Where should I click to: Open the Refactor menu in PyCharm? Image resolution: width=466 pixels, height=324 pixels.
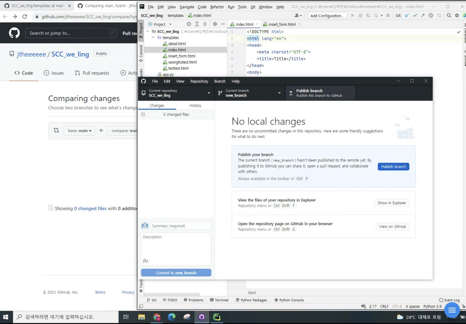point(217,7)
